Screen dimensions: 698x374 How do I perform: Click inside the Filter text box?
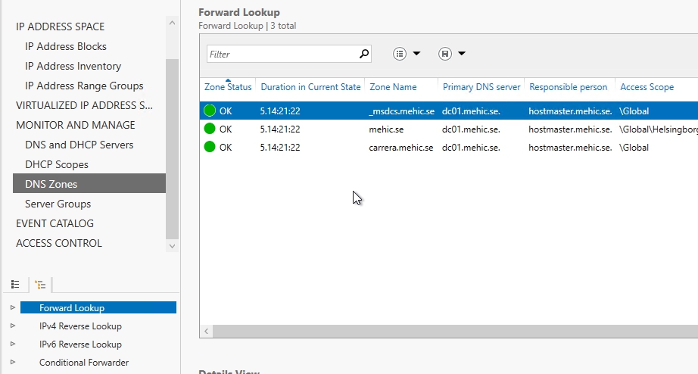point(280,55)
